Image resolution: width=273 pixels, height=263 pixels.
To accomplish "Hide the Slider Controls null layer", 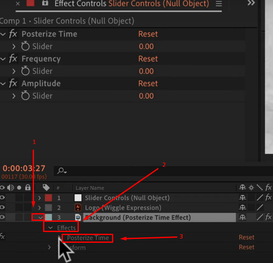I will (x=3, y=198).
